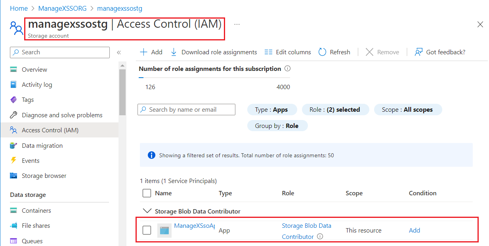Add a new role assignment
The width and height of the screenshot is (489, 246).
click(151, 52)
